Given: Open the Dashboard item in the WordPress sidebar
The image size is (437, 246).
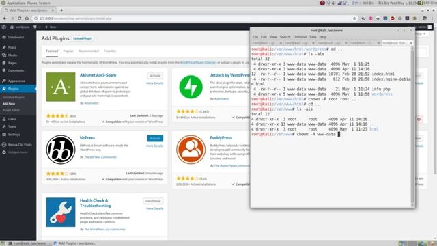Looking at the screenshot, I should [x=16, y=37].
